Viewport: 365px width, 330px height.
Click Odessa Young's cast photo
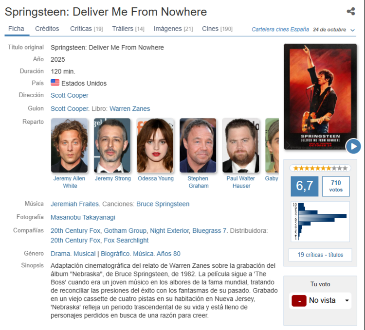pos(155,145)
